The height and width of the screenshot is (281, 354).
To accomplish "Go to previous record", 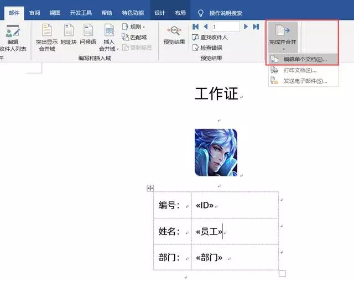I will tap(206, 27).
